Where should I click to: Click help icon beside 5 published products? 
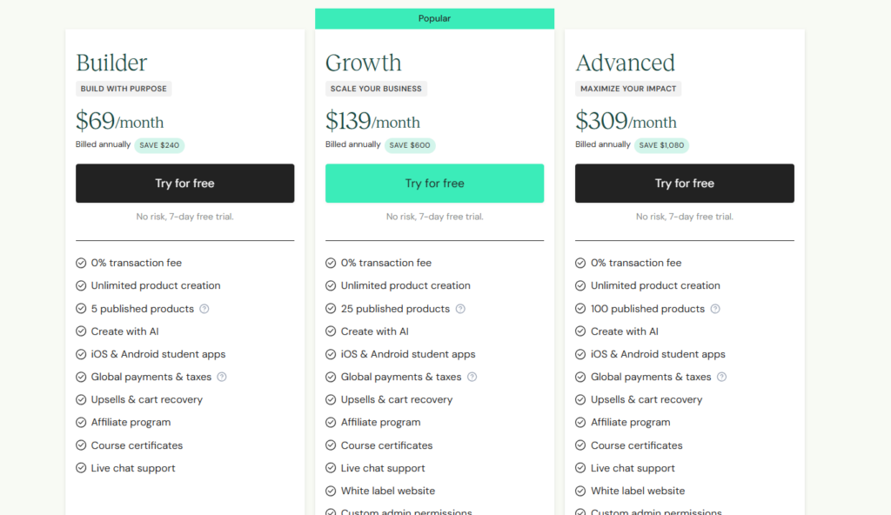coord(204,309)
